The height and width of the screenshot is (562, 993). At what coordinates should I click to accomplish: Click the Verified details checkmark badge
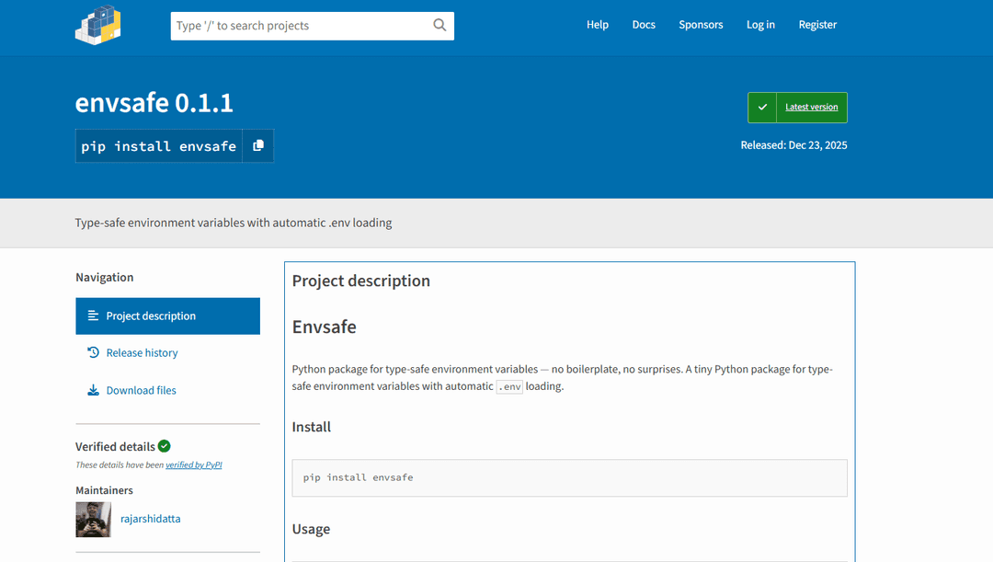point(165,446)
